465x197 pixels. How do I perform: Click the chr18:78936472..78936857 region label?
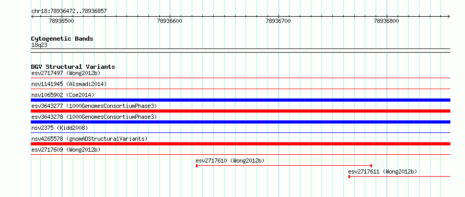[69, 11]
